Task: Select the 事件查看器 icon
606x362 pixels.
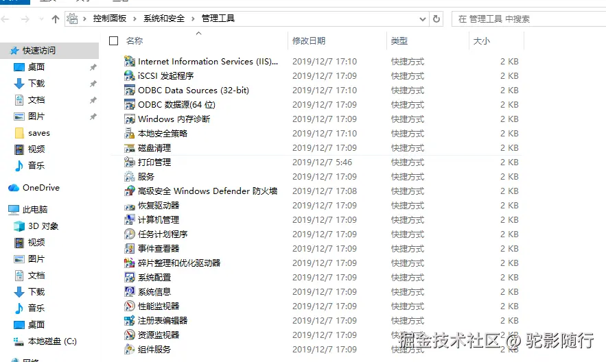Action: click(x=130, y=249)
